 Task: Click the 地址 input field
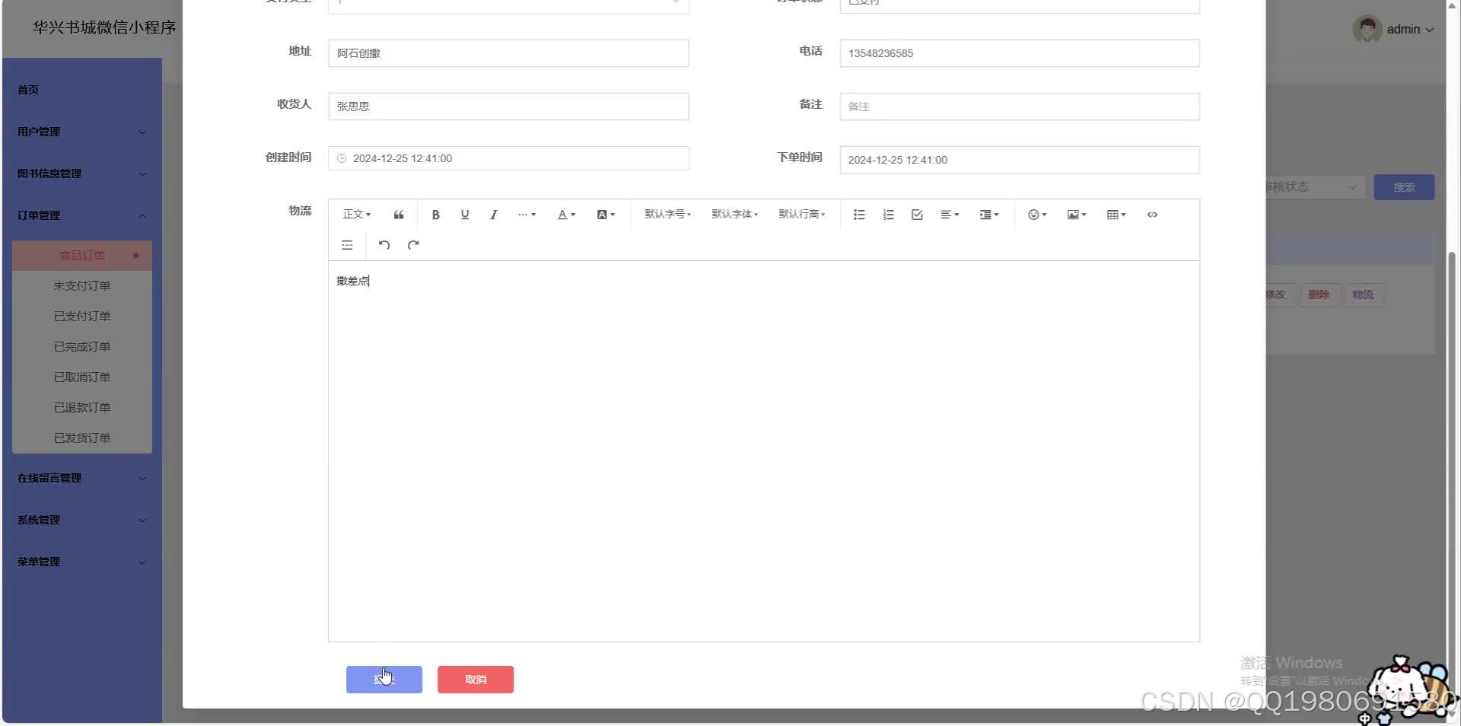[508, 53]
